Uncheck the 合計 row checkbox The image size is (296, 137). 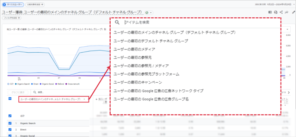(10, 115)
